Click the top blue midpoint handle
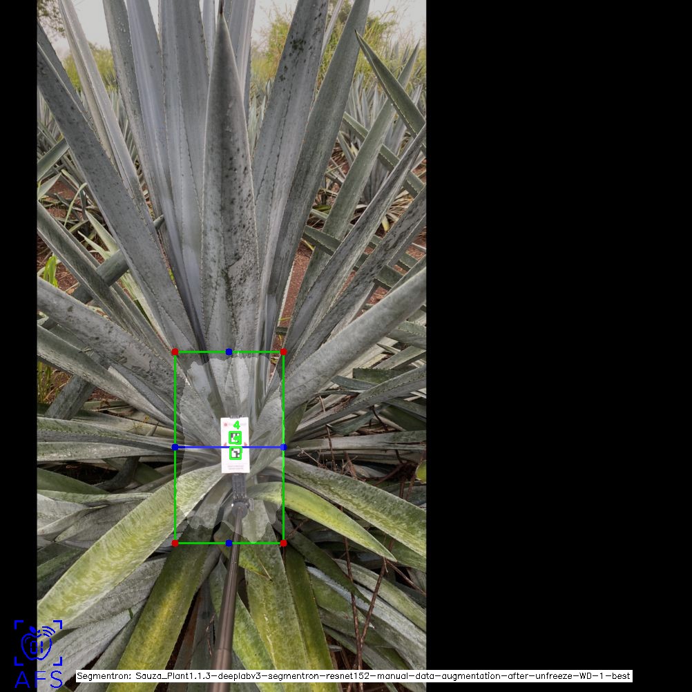The height and width of the screenshot is (692, 692). click(x=229, y=352)
